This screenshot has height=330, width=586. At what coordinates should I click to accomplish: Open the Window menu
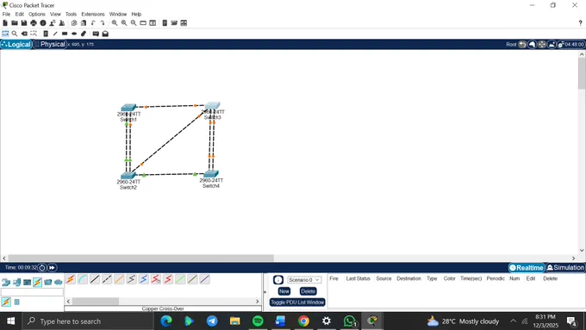coord(118,14)
